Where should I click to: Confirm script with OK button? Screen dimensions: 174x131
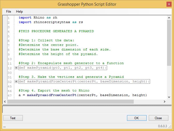coord(137,118)
